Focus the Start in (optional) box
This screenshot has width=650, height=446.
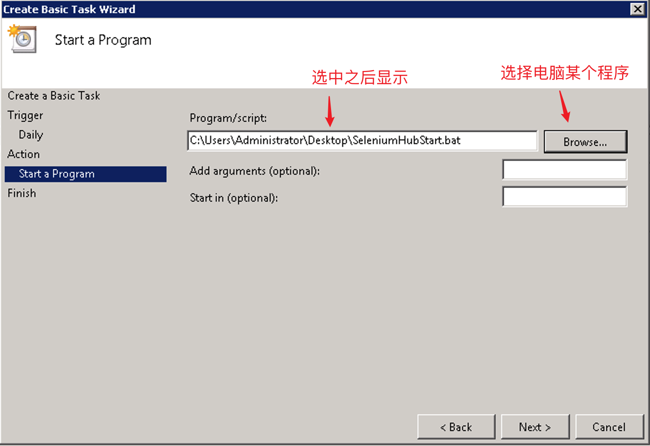(564, 197)
